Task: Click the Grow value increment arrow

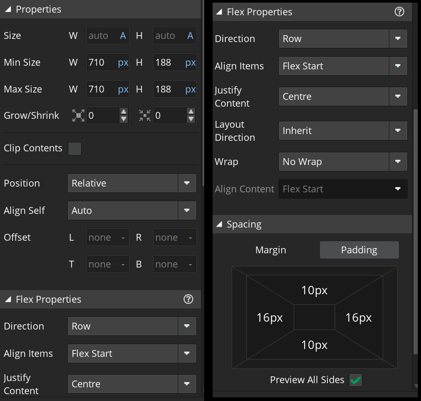Action: pos(123,112)
